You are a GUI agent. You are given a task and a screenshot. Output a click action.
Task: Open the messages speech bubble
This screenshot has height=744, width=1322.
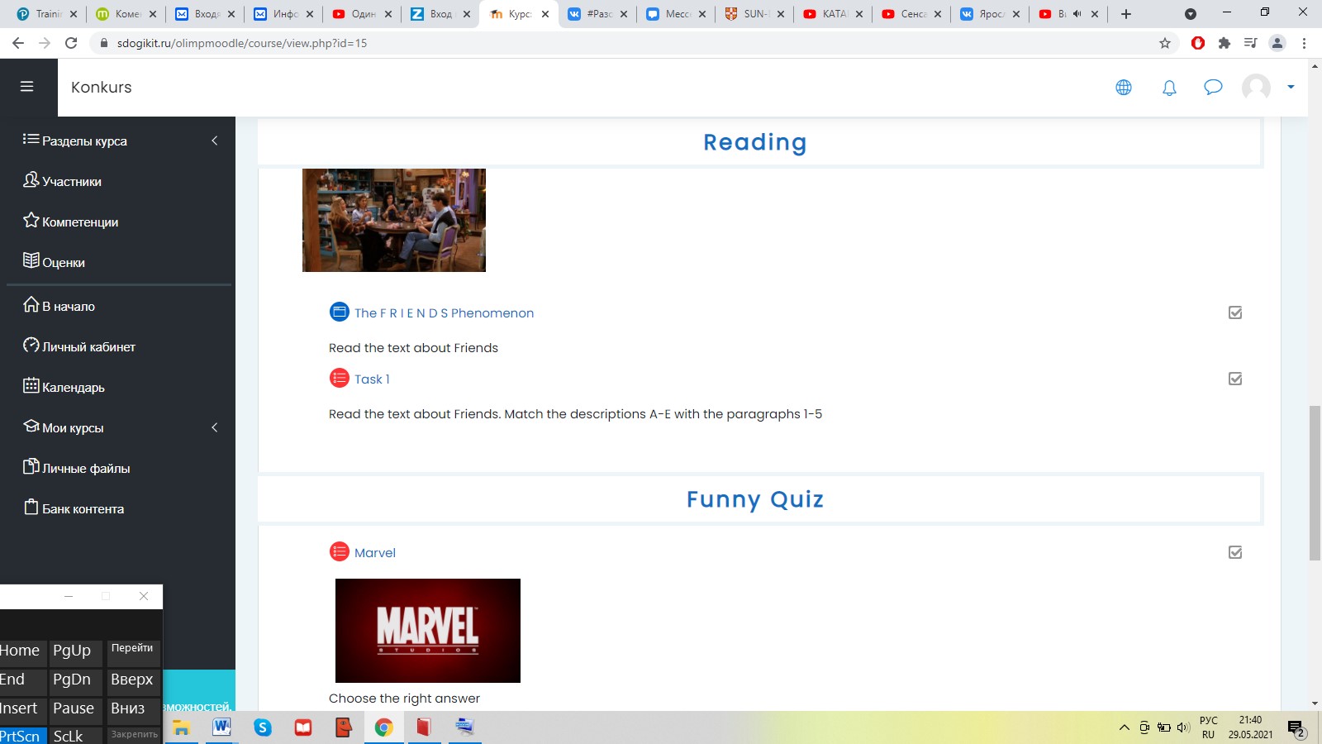tap(1213, 87)
